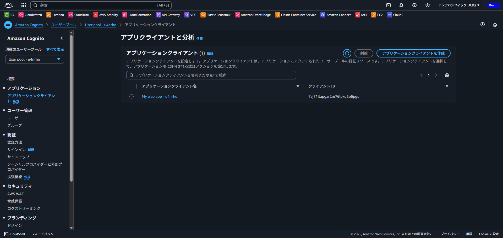Collapse the アプリケーション sidebar section
Viewport: 503px width, 238px height.
(x=4, y=88)
